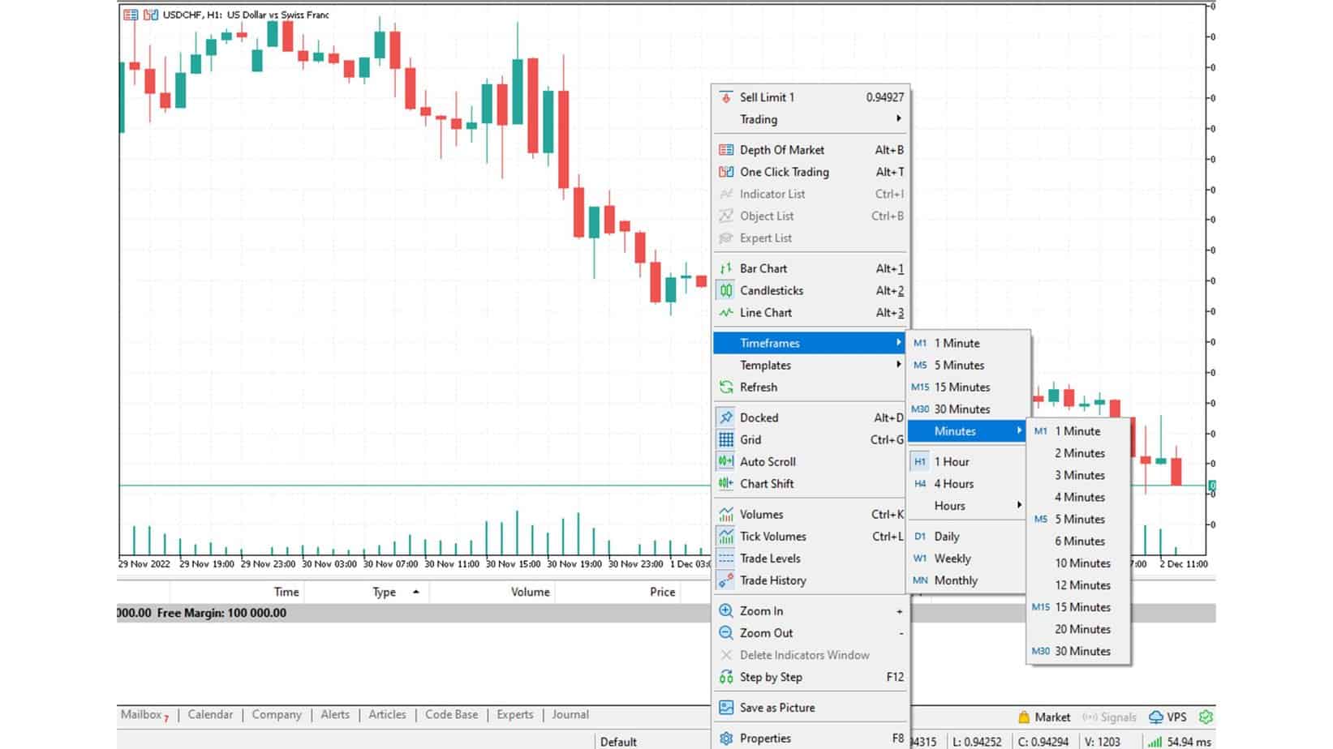Toggle Auto Scroll on the chart
Viewport: 1333px width, 749px height.
pos(767,462)
